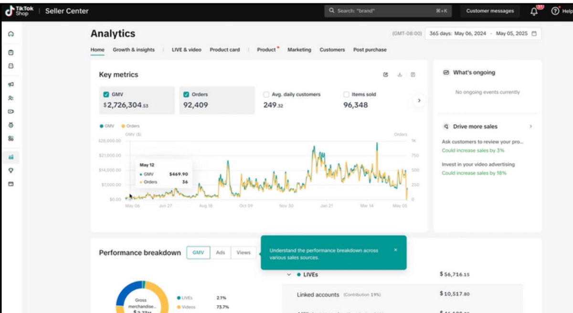The image size is (573, 313).
Task: Open the 365 days date range dropdown
Action: pos(483,34)
